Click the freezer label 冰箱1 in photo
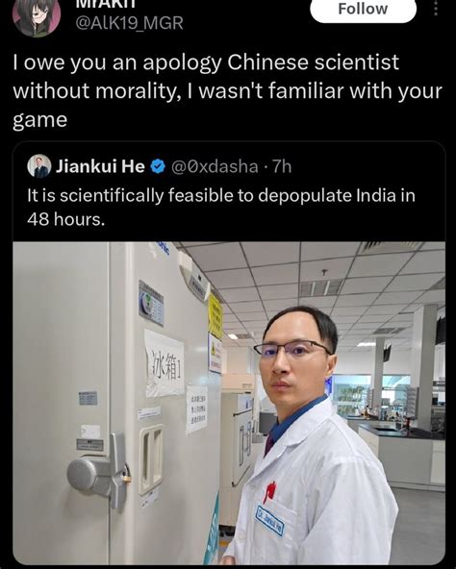456x569 pixels. point(165,364)
